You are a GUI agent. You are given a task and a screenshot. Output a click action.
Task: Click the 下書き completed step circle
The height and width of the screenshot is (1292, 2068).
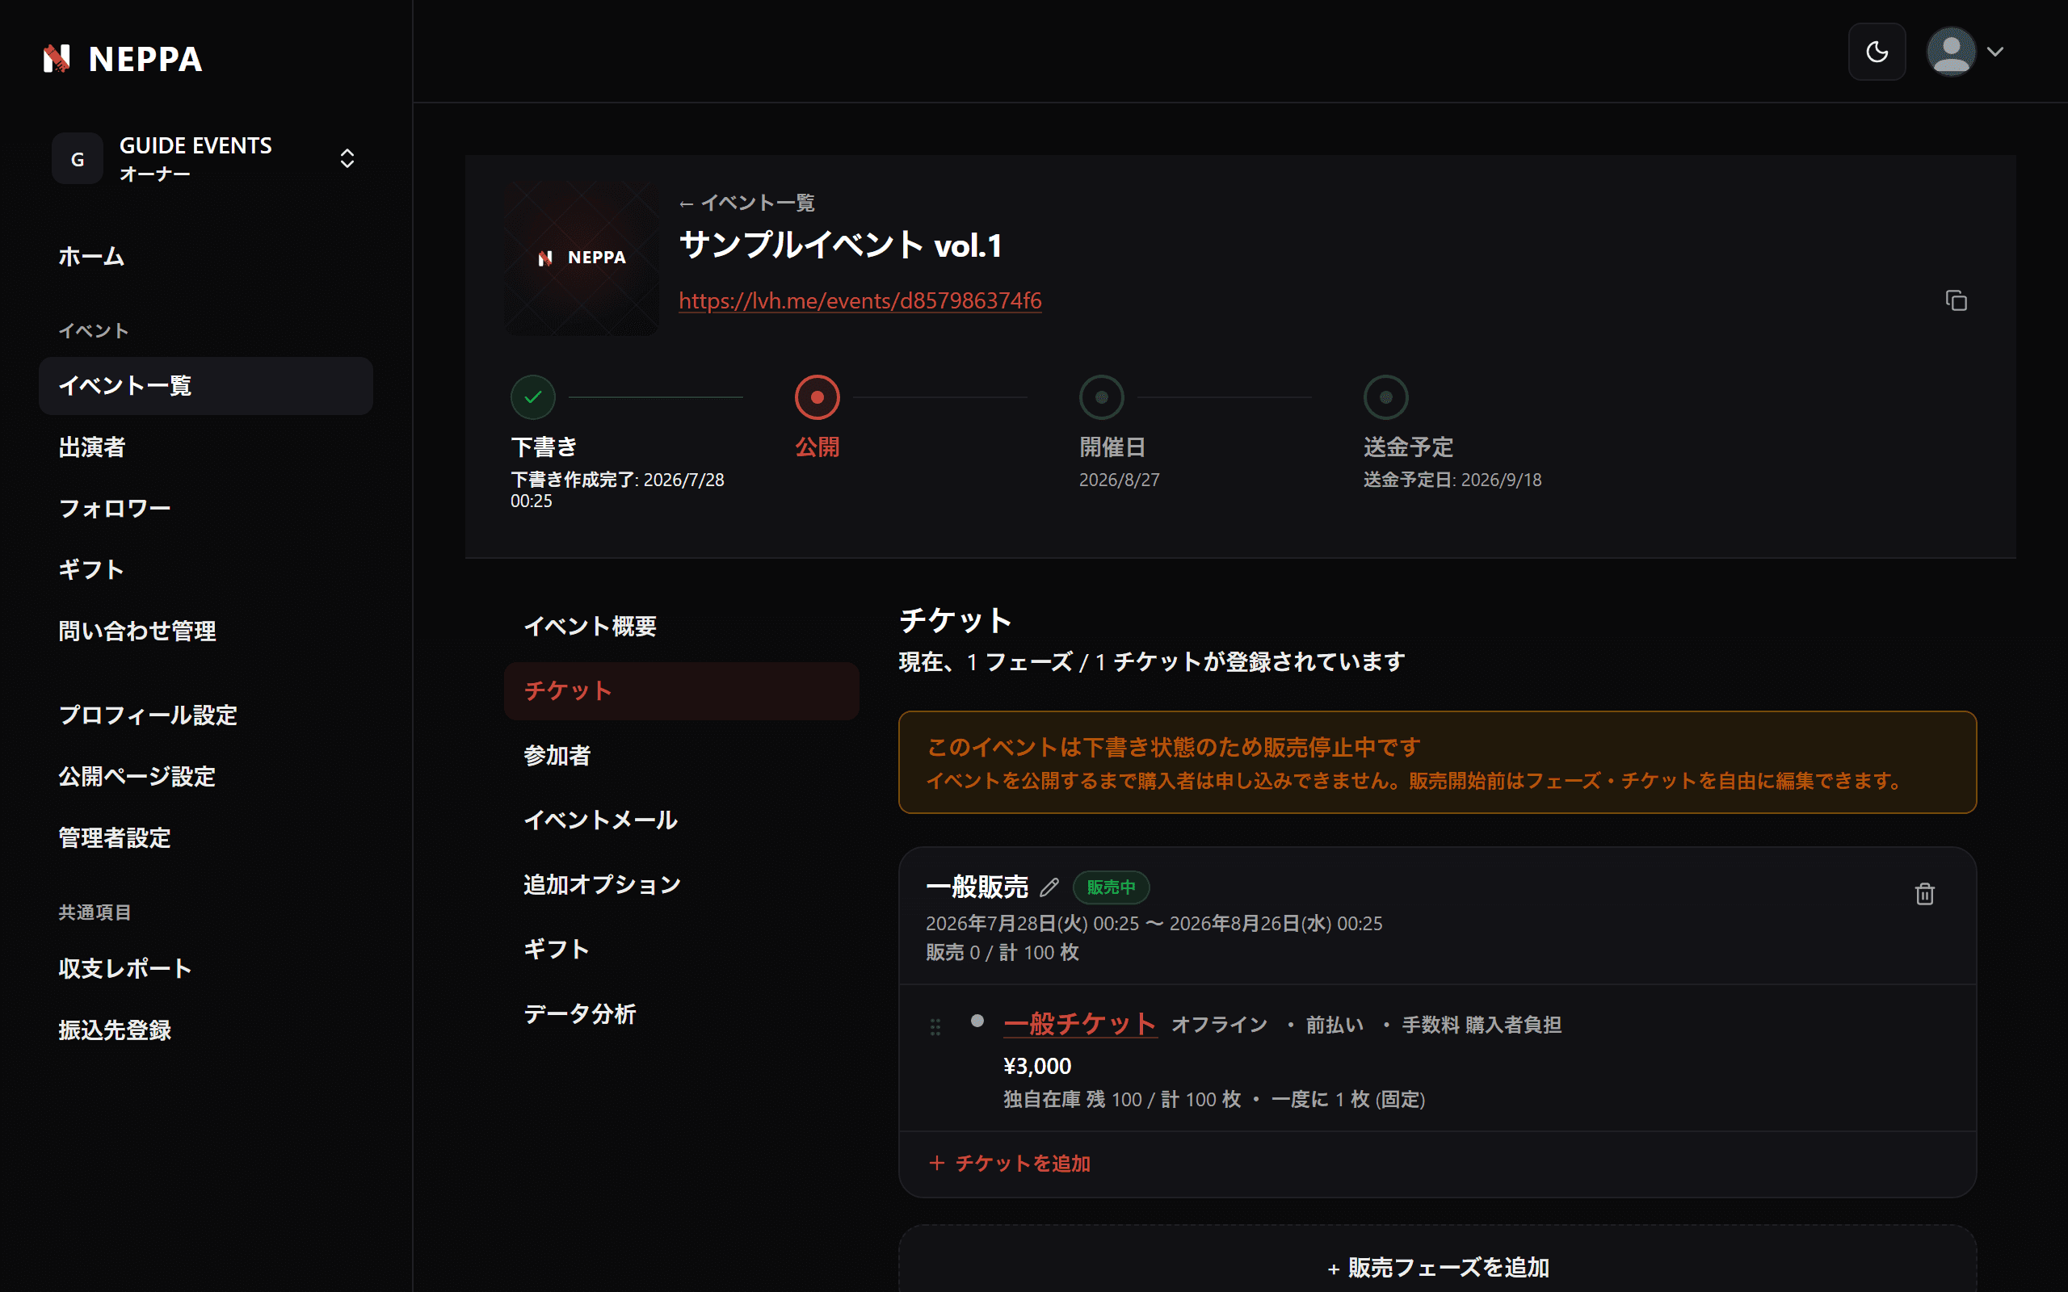click(x=533, y=397)
